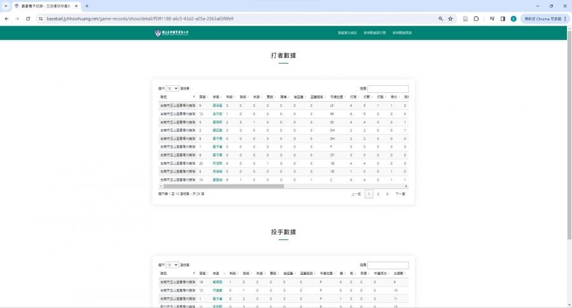The height and width of the screenshot is (308, 572).
Task: Reload the current page
Action: [x=28, y=18]
